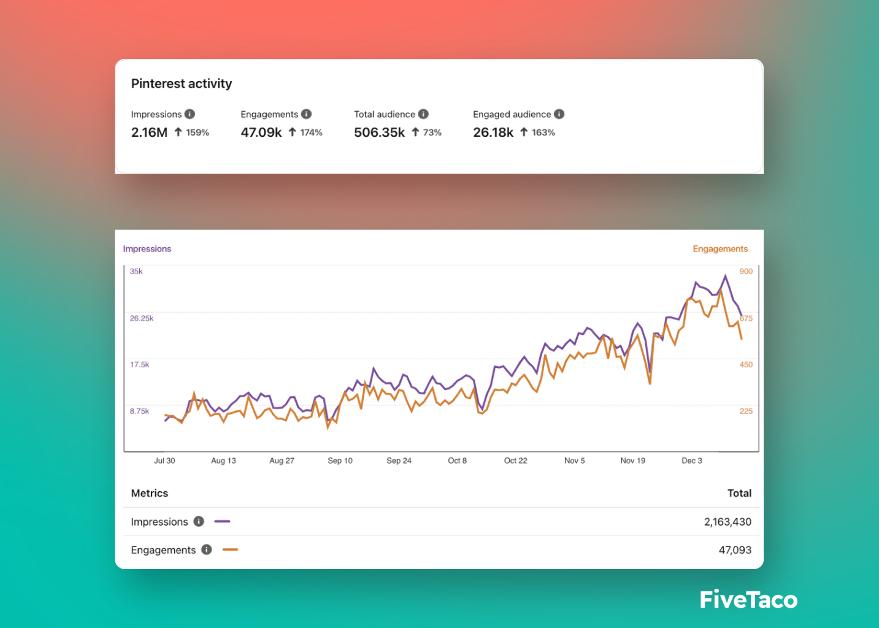
Task: Click the 47,093 total engagements cell
Action: pos(735,550)
